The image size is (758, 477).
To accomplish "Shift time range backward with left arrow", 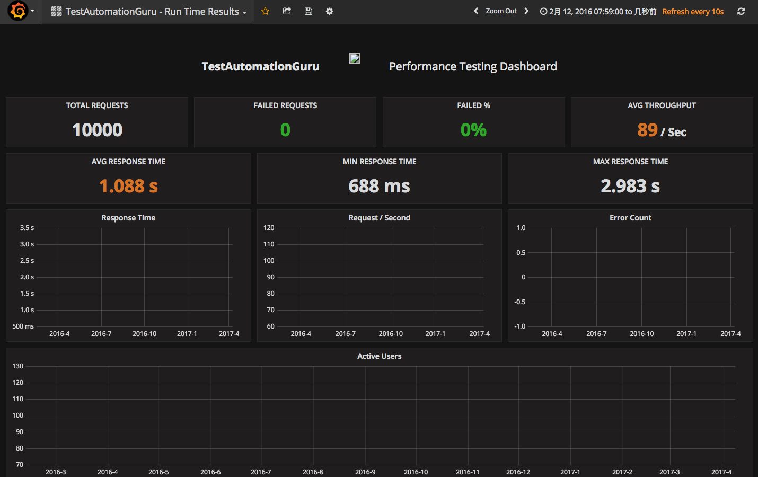I will point(476,11).
